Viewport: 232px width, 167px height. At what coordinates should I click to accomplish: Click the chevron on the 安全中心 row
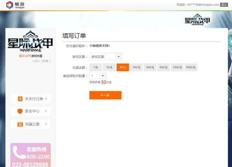point(46,111)
